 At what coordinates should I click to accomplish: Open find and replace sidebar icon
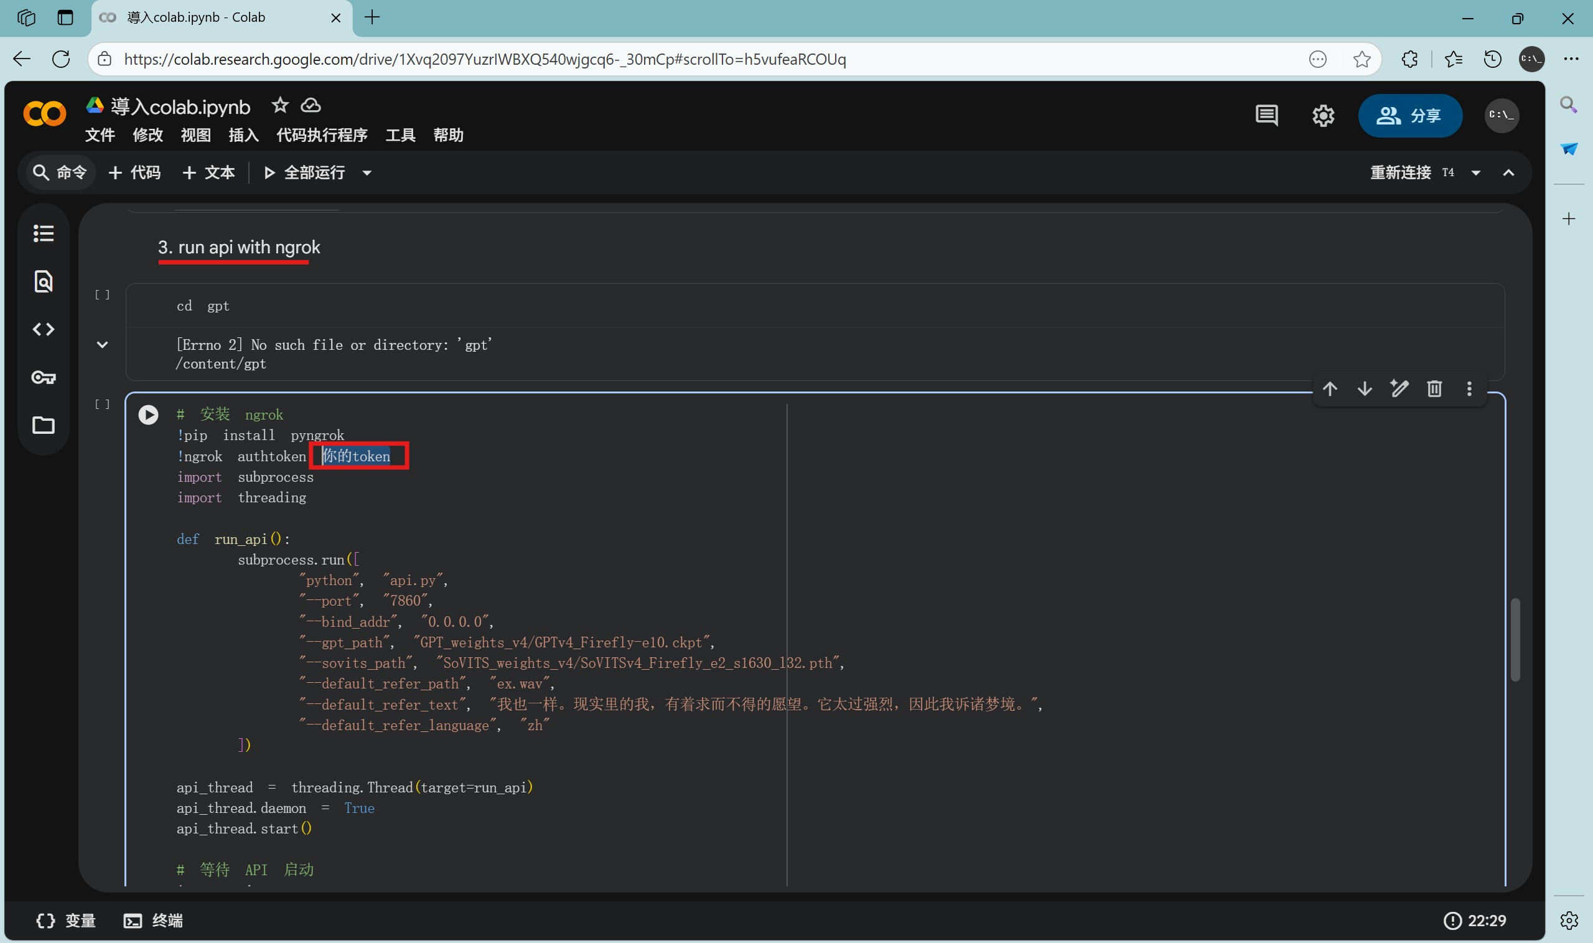click(43, 281)
